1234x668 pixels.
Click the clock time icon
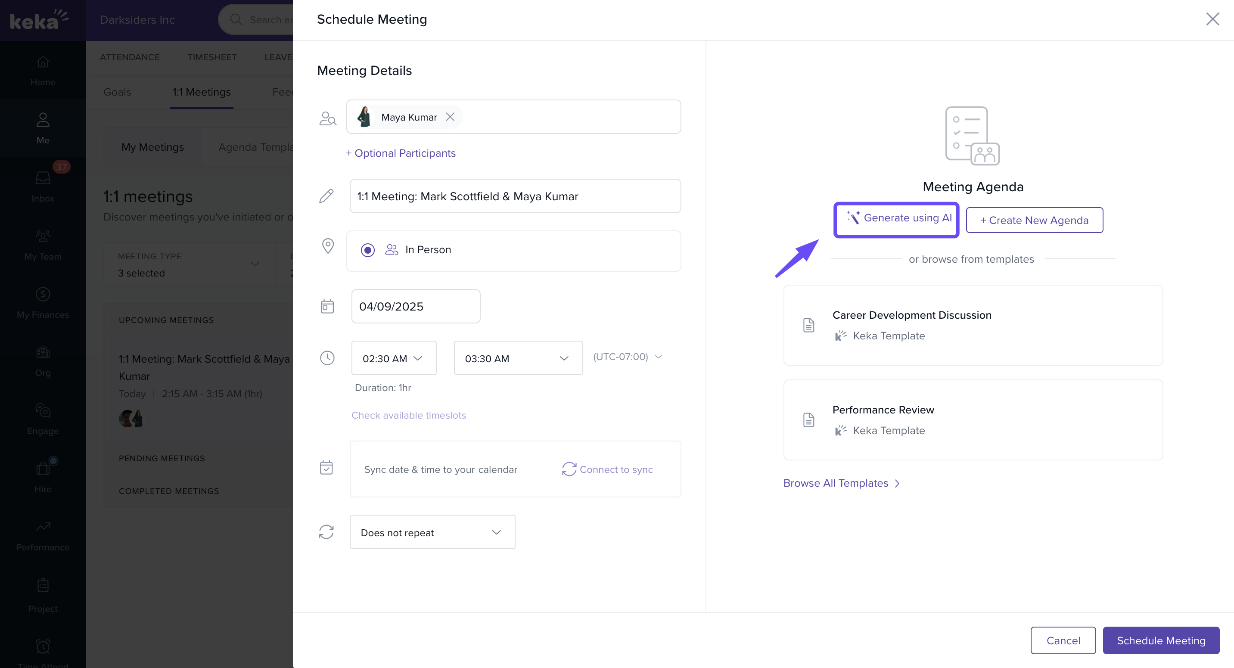327,358
